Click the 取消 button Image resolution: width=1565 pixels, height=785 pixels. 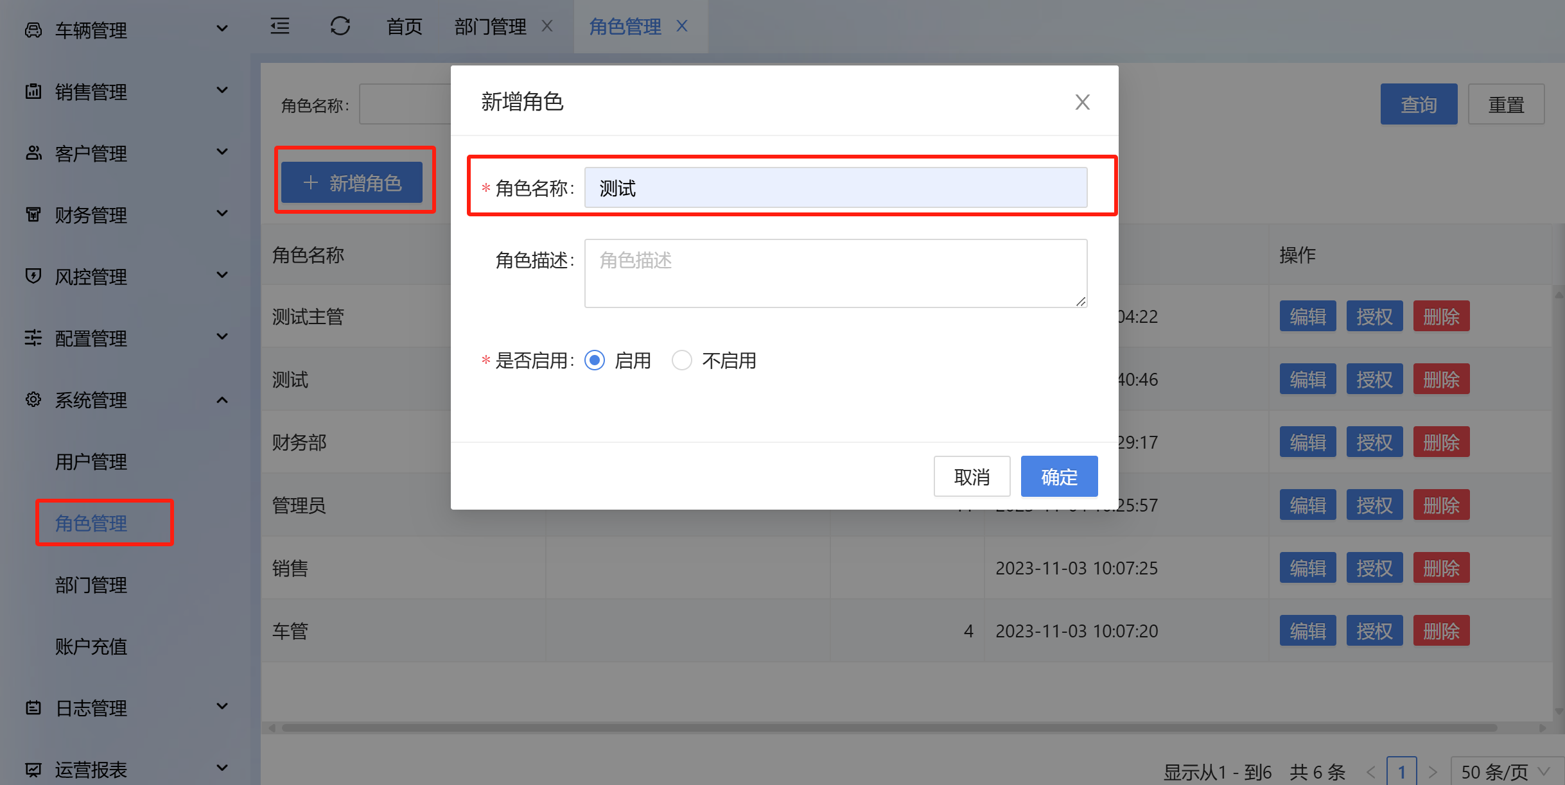coord(972,477)
